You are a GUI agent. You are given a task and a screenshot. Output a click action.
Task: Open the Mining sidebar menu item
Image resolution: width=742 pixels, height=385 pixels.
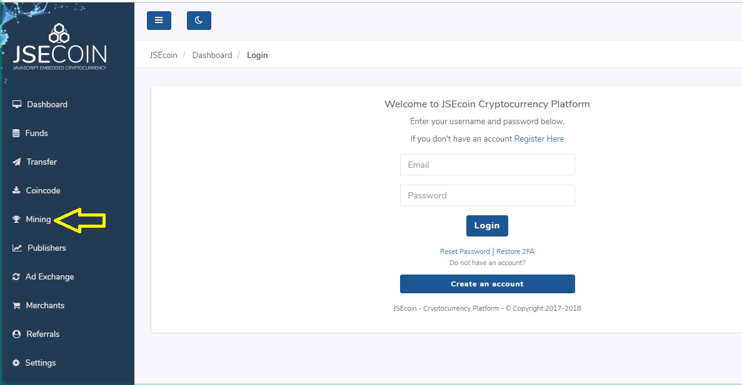point(38,219)
